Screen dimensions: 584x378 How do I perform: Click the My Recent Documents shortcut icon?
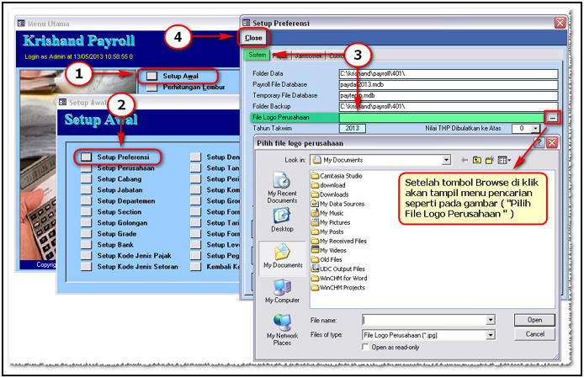click(x=282, y=185)
